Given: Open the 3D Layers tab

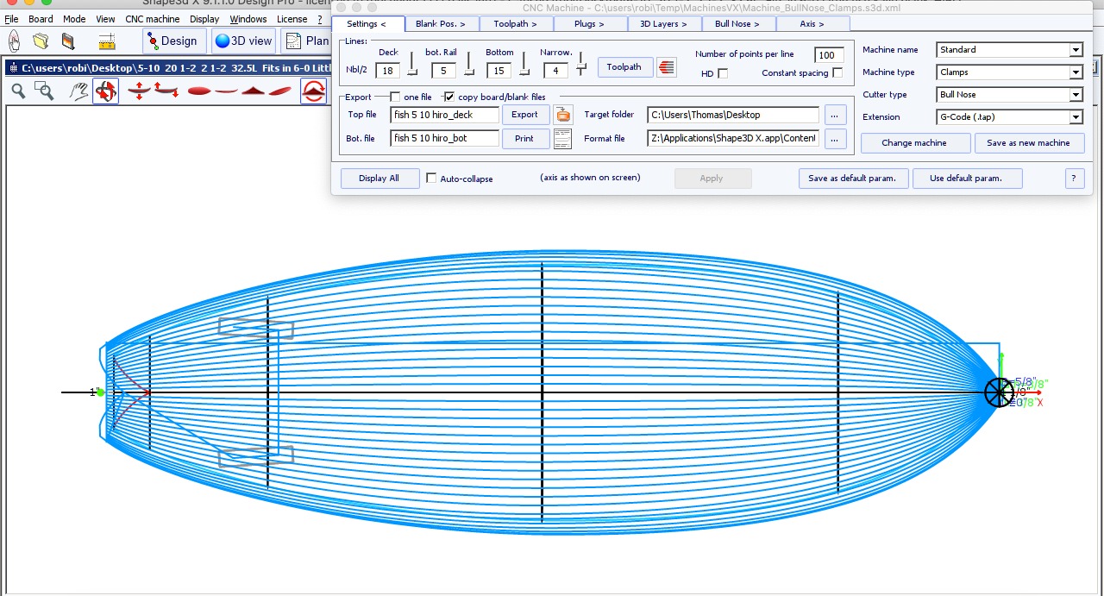Looking at the screenshot, I should (664, 24).
